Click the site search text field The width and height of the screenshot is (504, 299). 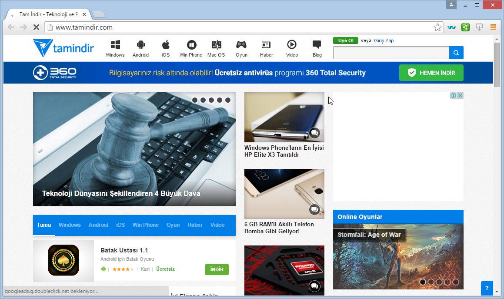[391, 53]
